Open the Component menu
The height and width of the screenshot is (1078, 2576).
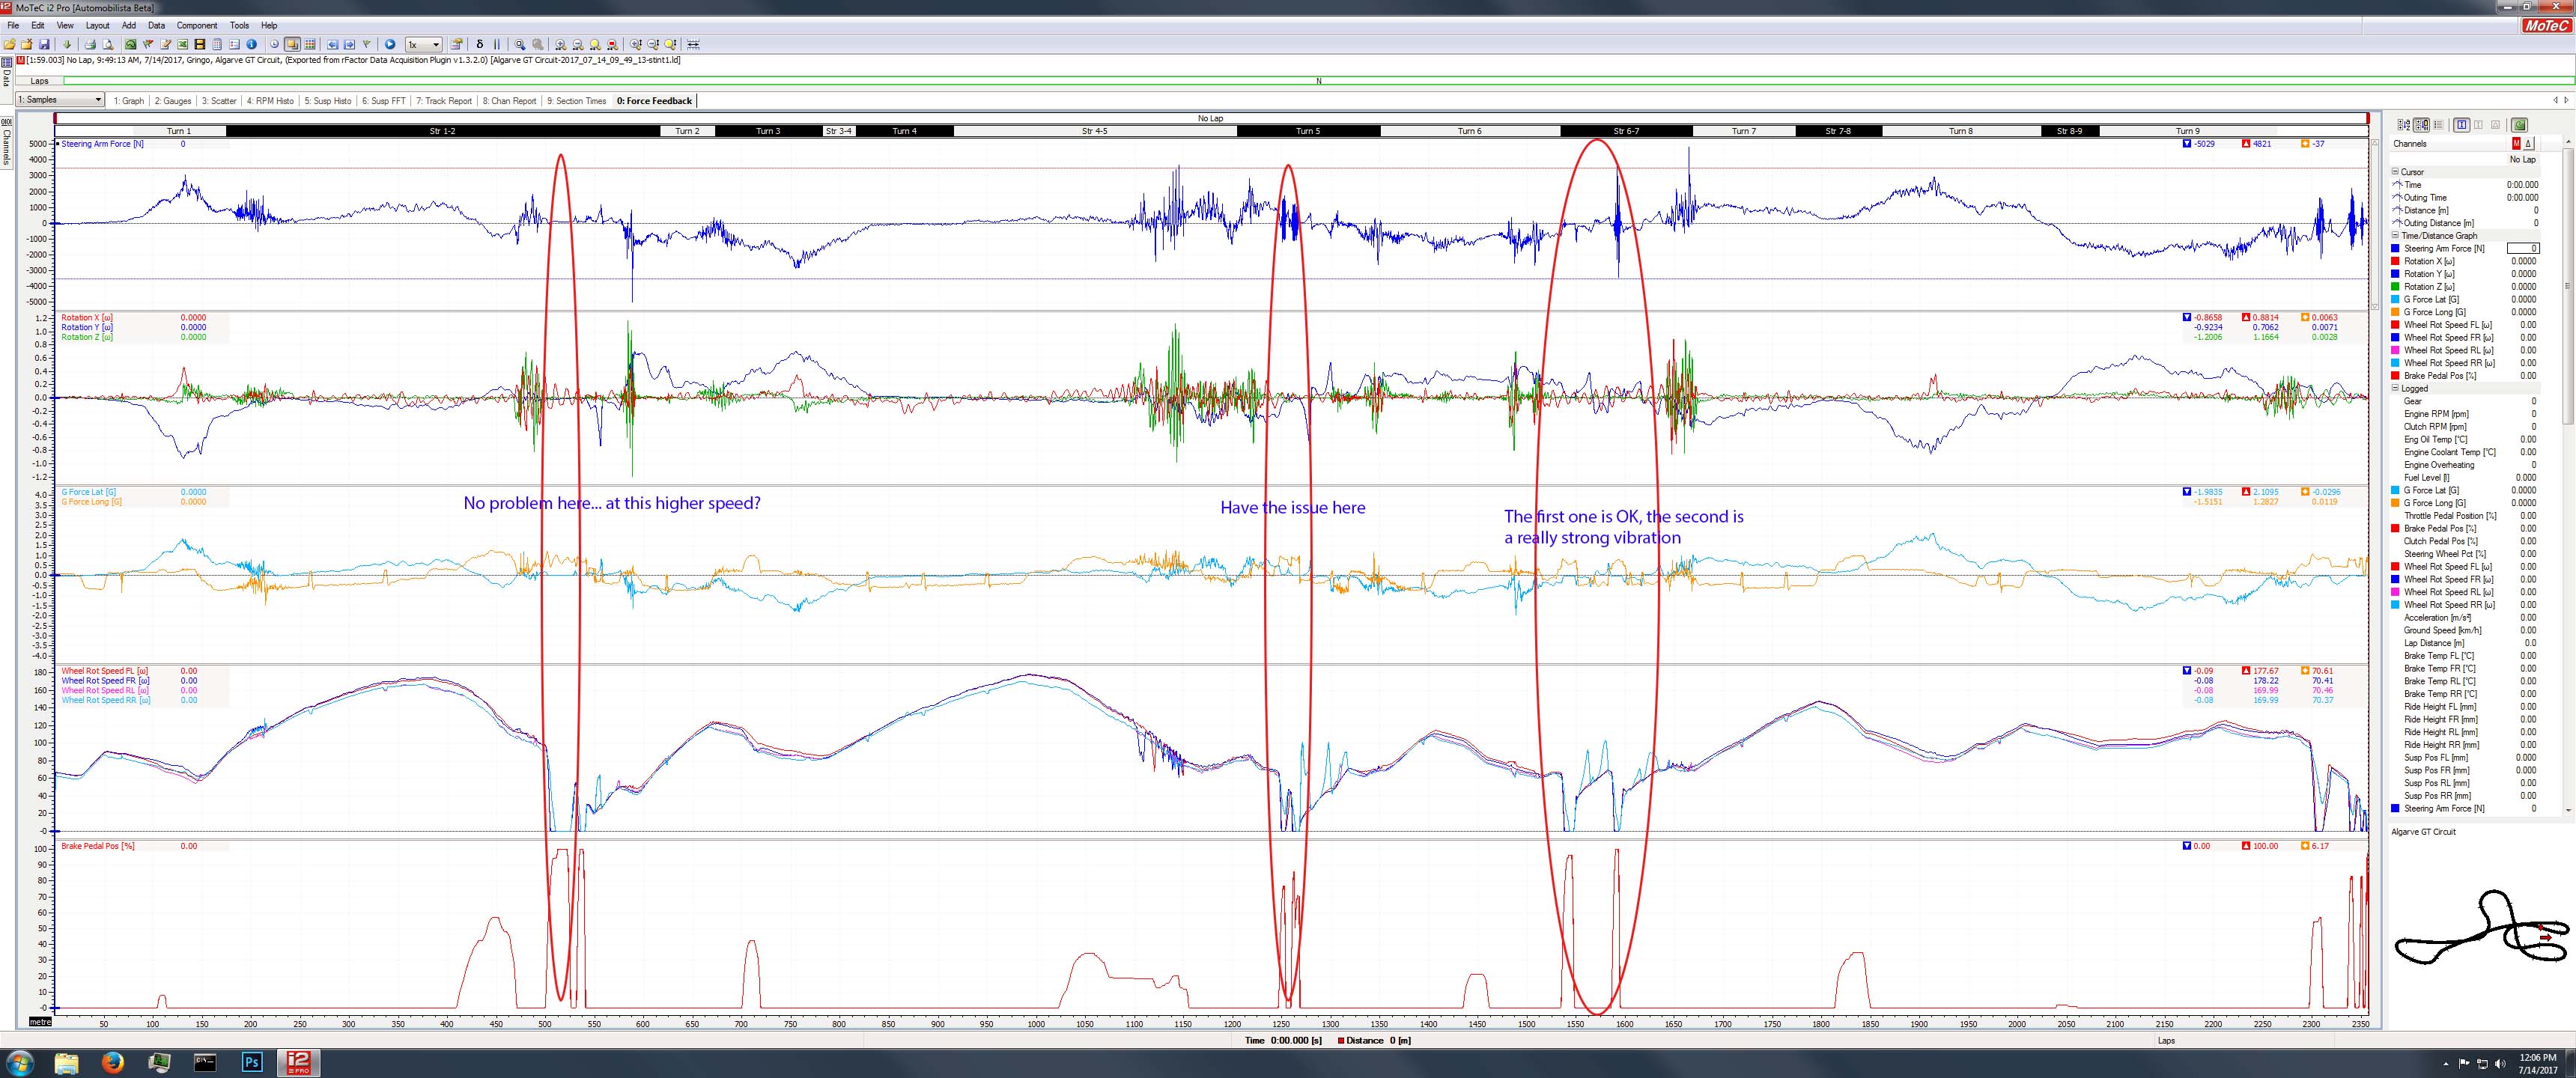point(197,25)
